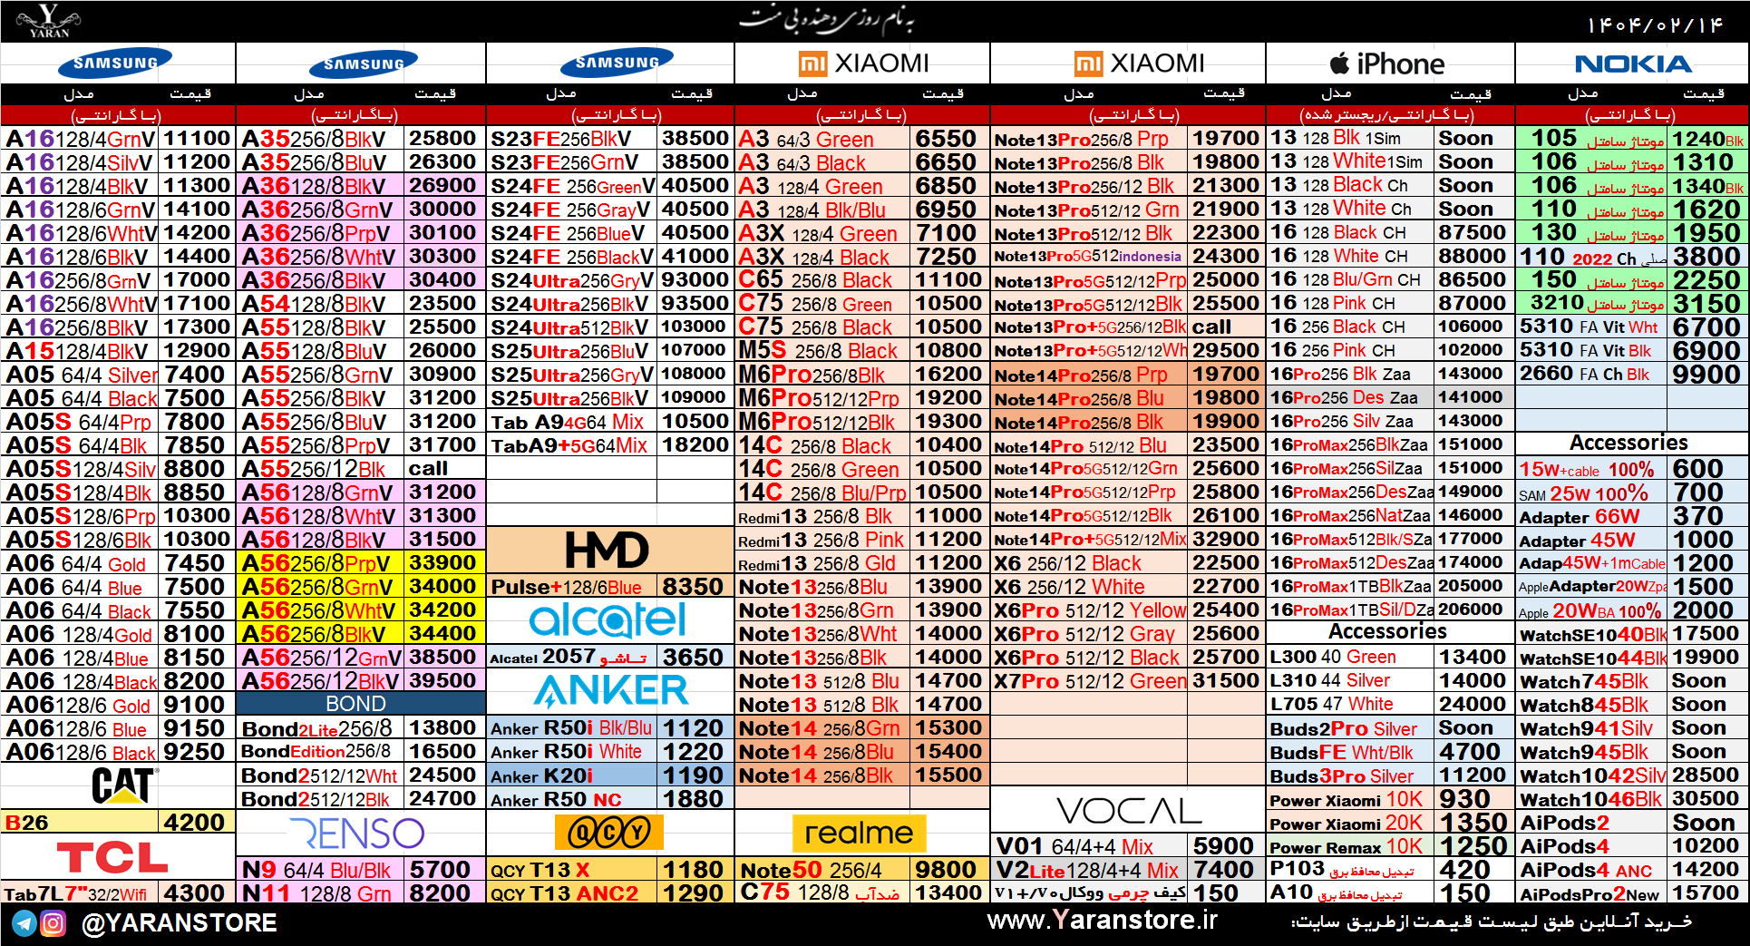Screen dimensions: 1750x946
Task: Click the V2Lite 128/4+4 Mix price 7400
Action: [1224, 869]
